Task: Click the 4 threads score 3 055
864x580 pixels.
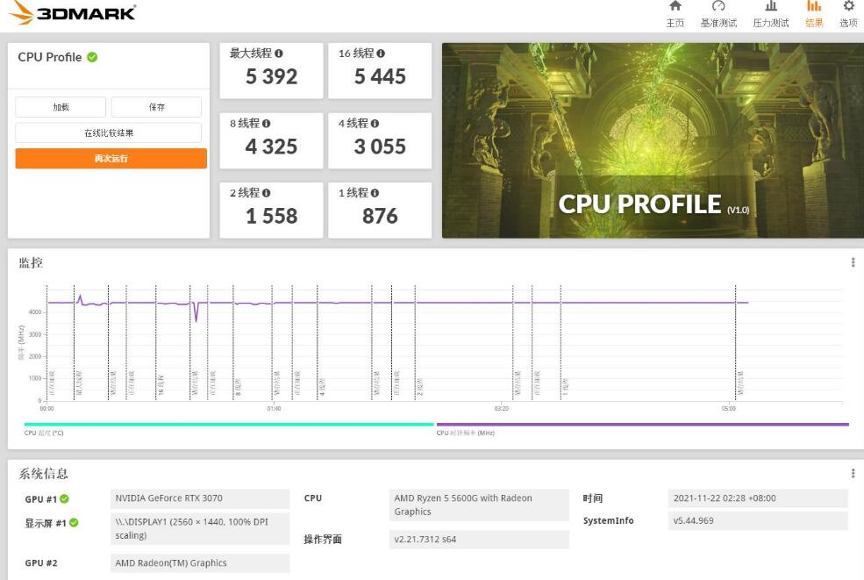Action: (380, 147)
